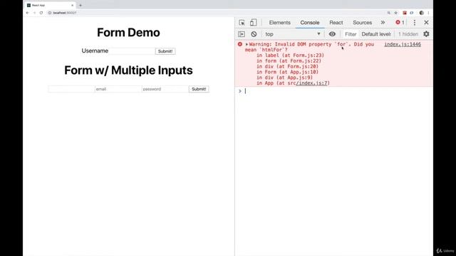The height and width of the screenshot is (256, 456).
Task: Expand the warning message disclosure triangle
Action: 247,44
